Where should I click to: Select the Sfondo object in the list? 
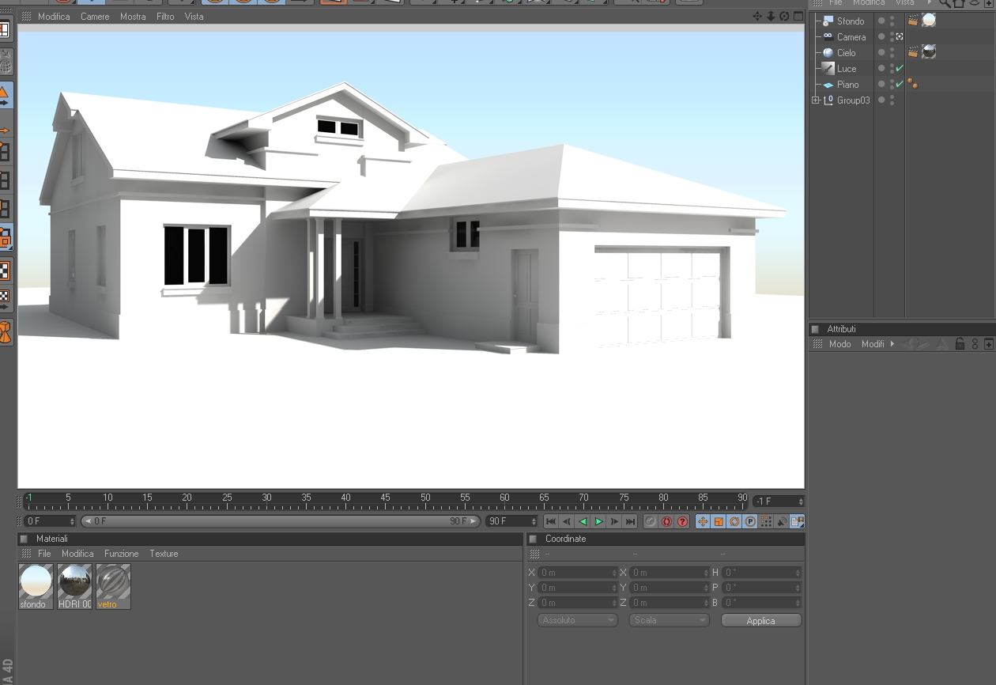(851, 21)
